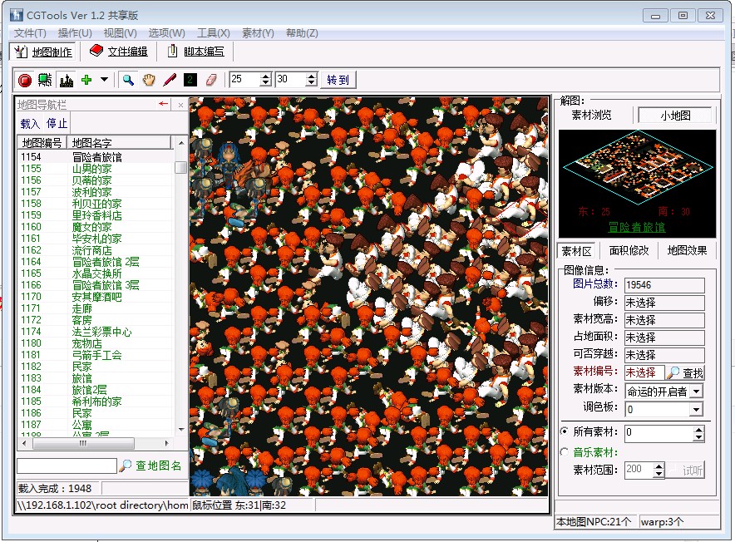The width and height of the screenshot is (735, 542).
Task: Switch to 素材浏览 view
Action: pyautogui.click(x=591, y=116)
